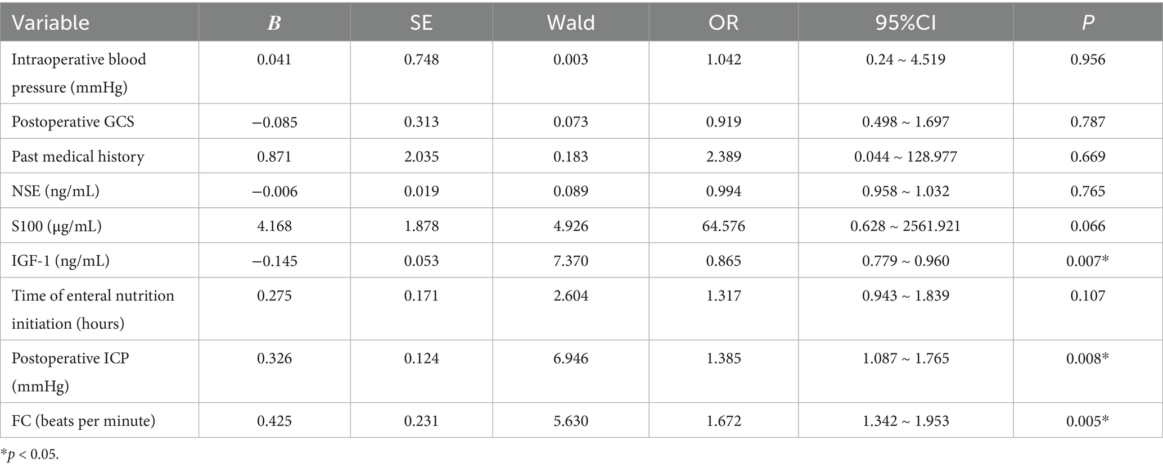Click the SE column header
Viewport: 1163px width, 468px height.
(421, 22)
